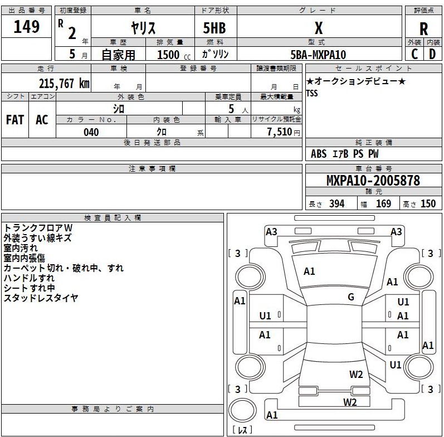Click header 注意事項欄
The width and height of the screenshot is (444, 437).
[152, 169]
